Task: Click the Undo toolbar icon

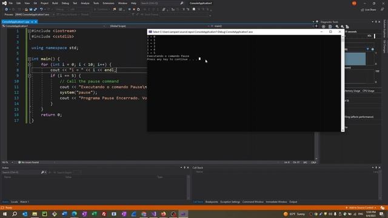Action: [x=41, y=10]
